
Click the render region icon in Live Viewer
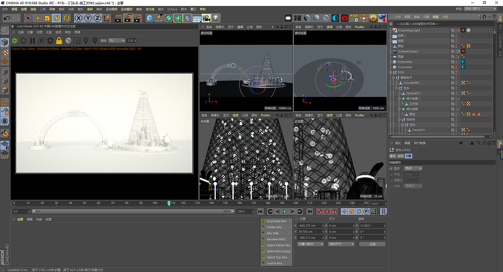point(77,40)
